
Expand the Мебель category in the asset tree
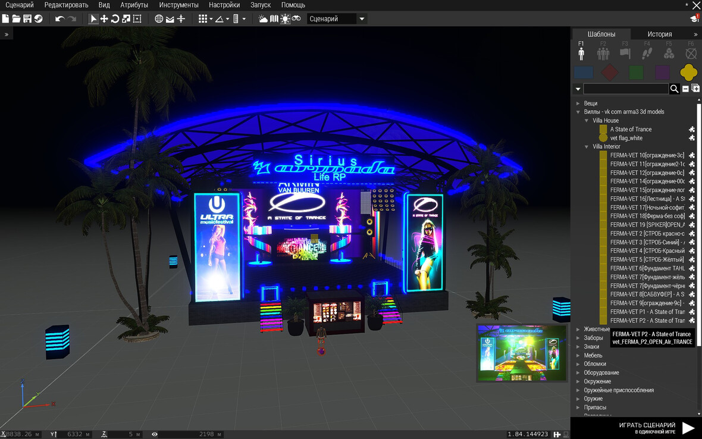click(x=578, y=355)
